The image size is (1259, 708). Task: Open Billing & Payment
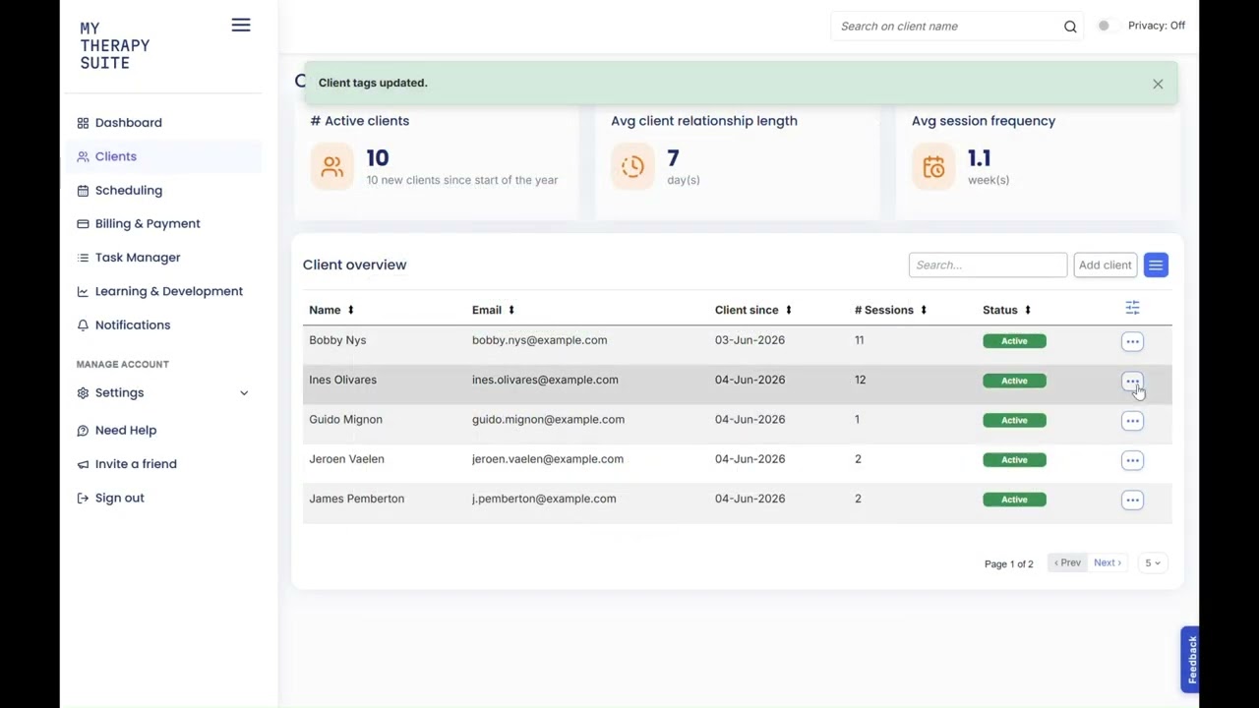148,223
